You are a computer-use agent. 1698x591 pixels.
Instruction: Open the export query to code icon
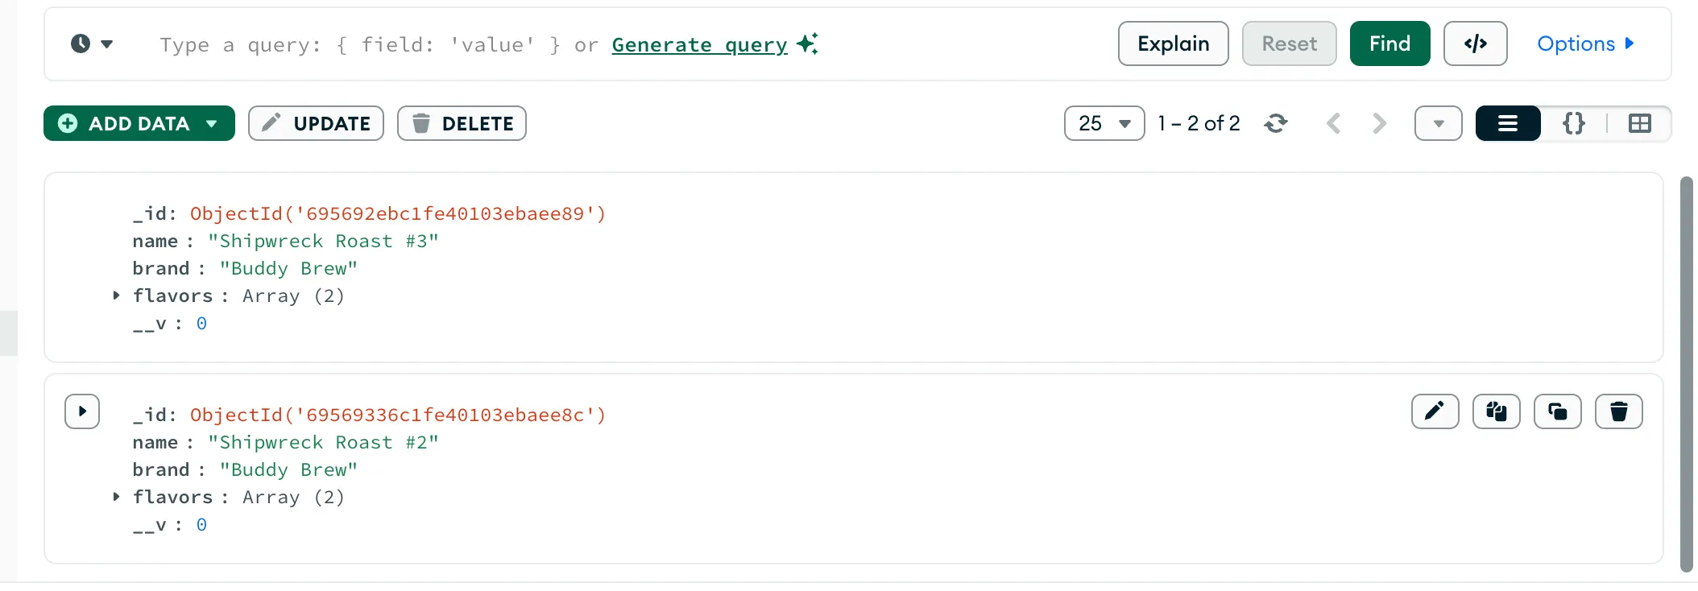pos(1475,43)
